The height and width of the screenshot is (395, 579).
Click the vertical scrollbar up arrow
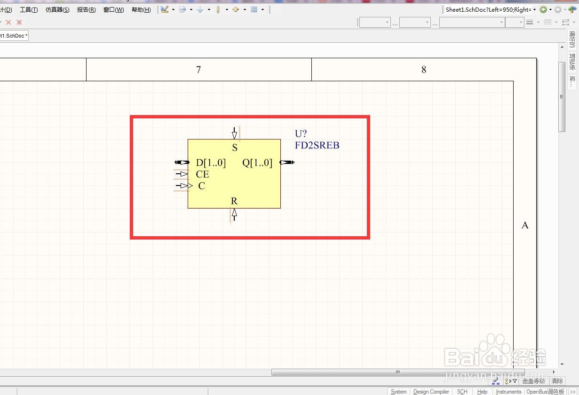(x=562, y=46)
